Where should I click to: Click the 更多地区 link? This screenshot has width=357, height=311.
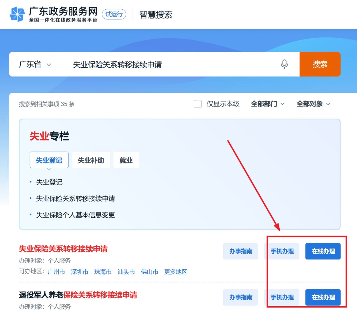click(176, 272)
